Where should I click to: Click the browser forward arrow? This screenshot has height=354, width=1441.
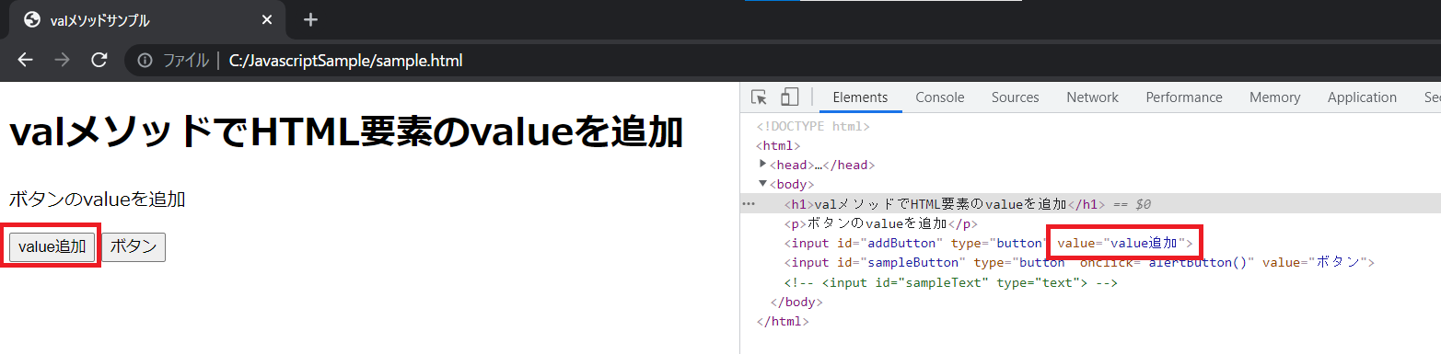pyautogui.click(x=62, y=61)
